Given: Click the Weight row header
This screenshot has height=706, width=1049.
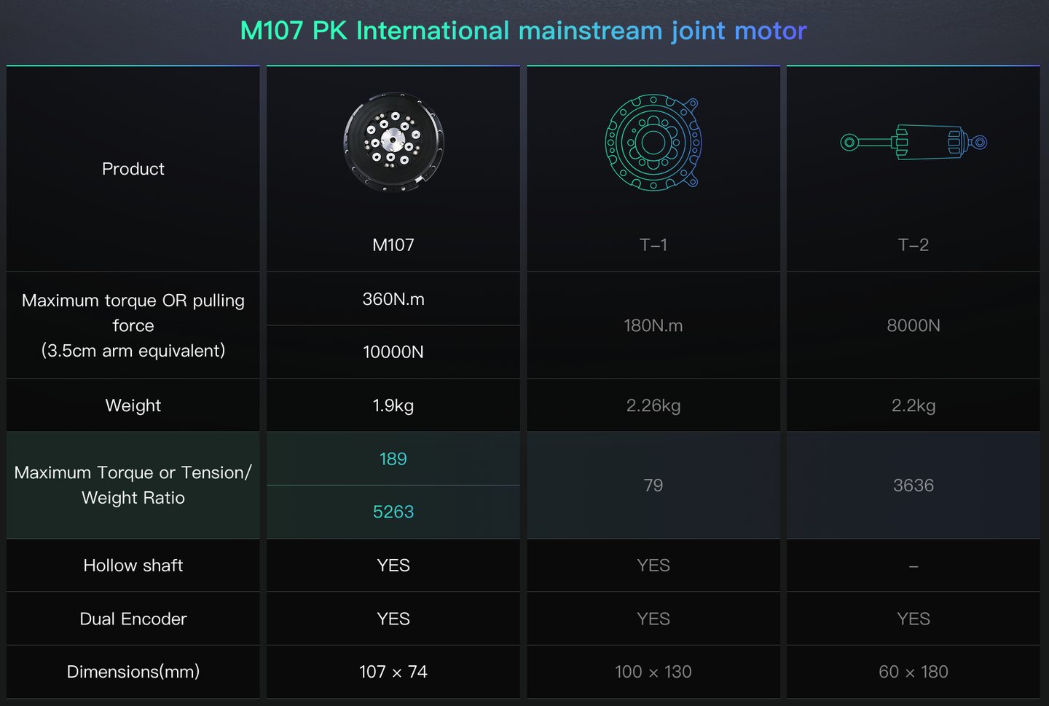Looking at the screenshot, I should coord(133,405).
